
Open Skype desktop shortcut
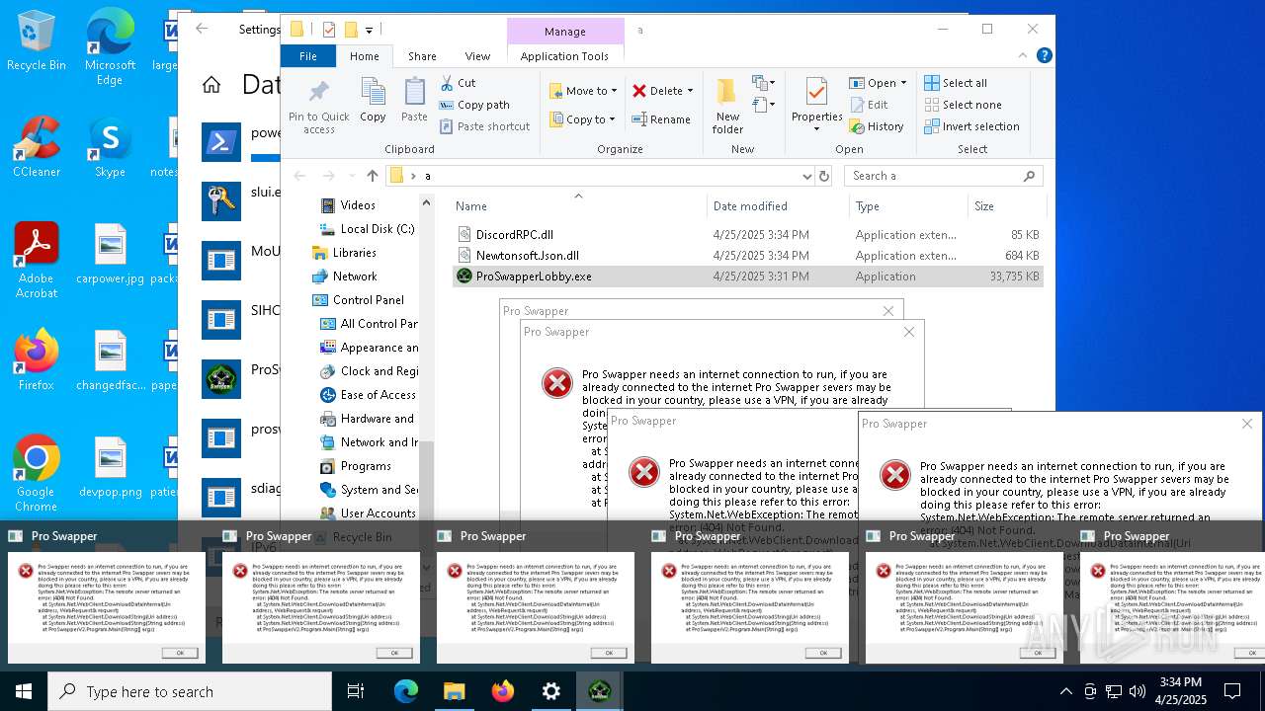pos(110,146)
